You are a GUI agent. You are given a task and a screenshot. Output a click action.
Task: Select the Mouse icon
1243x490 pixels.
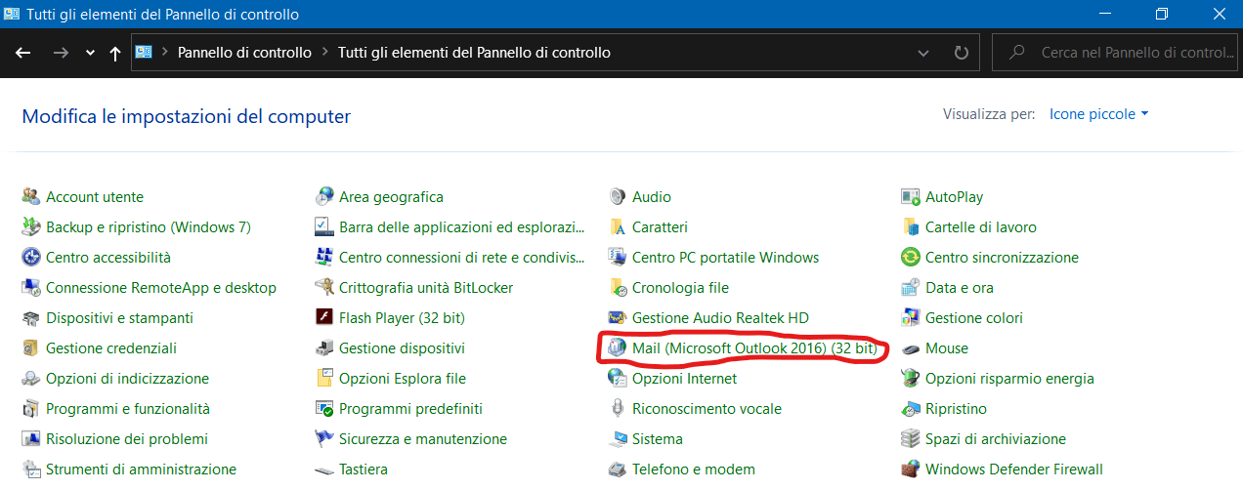[x=910, y=348]
